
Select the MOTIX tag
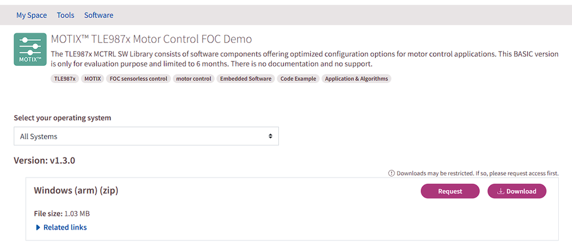tap(93, 79)
